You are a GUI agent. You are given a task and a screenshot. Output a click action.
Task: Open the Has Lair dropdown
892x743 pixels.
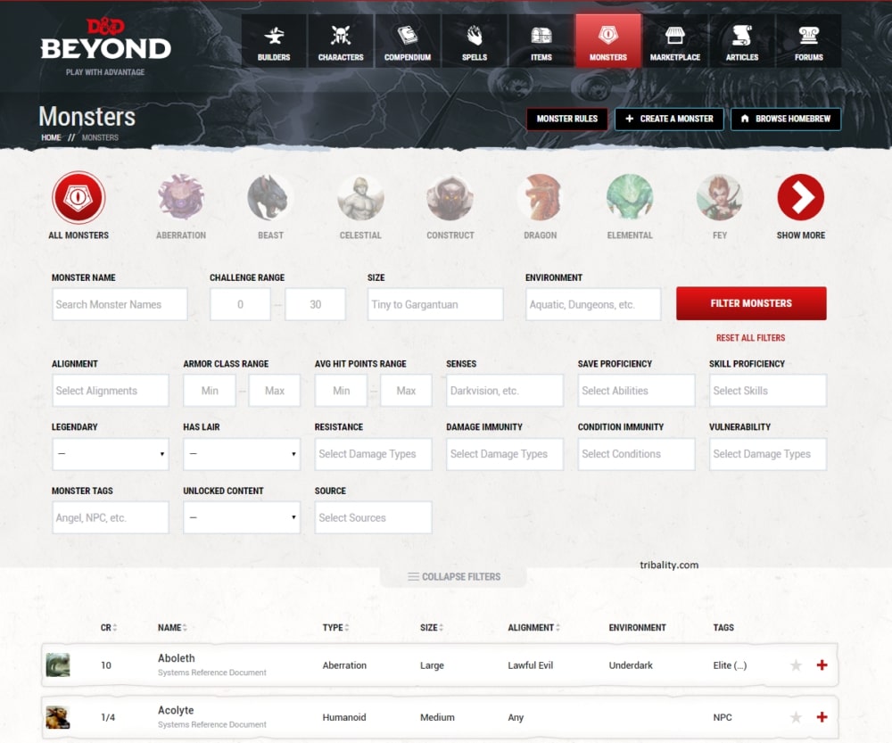click(242, 454)
